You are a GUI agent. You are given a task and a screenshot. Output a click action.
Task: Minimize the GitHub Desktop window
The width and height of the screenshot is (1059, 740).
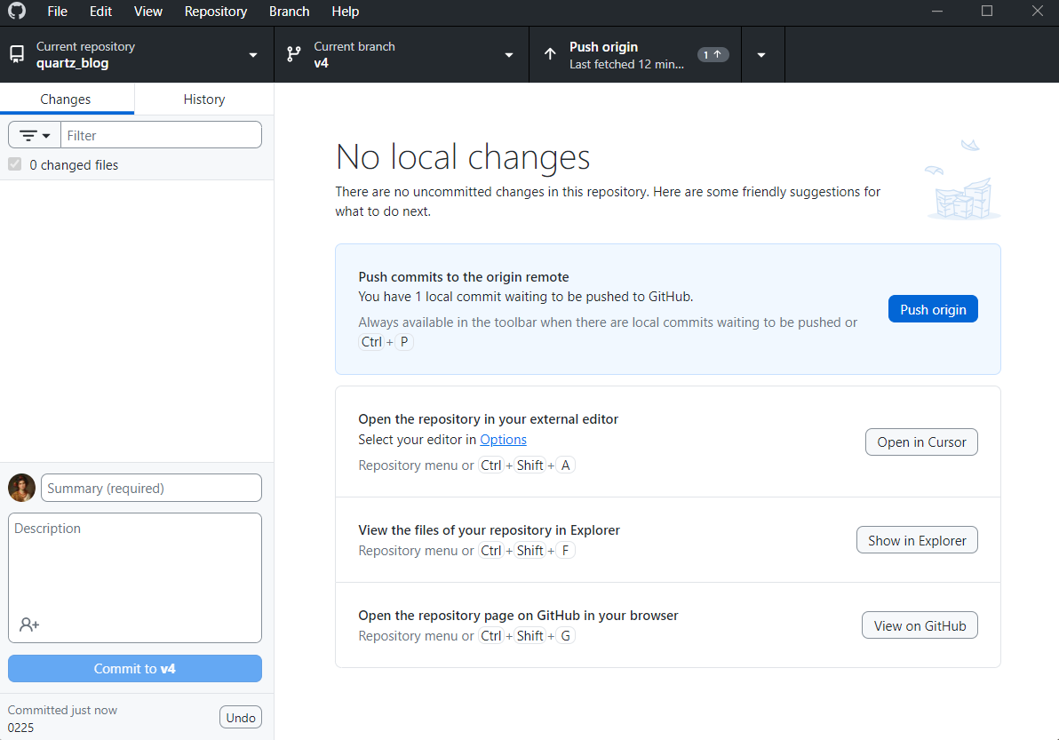coord(936,11)
